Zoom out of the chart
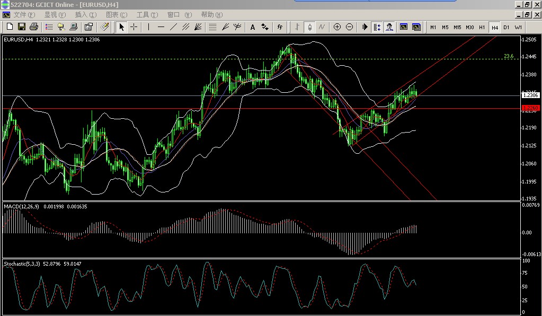This screenshot has height=316, width=542. click(x=350, y=27)
